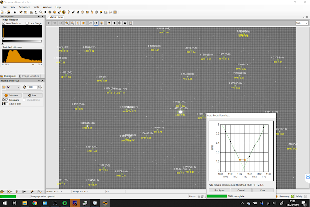
Task: Open the dropdown arrow beside open folder icon
Action: [x=12, y=12]
